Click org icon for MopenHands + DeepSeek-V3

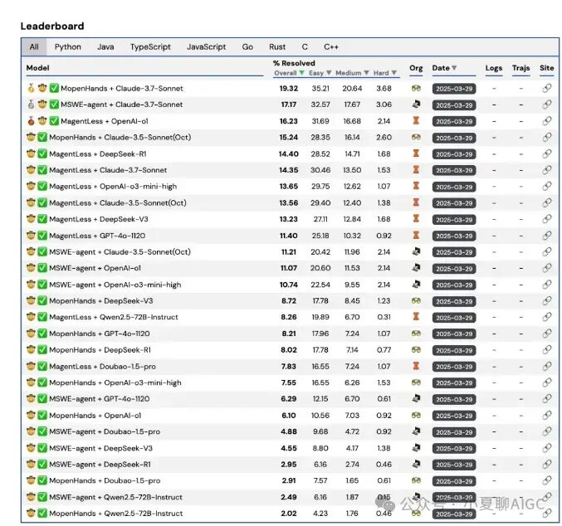[x=416, y=301]
